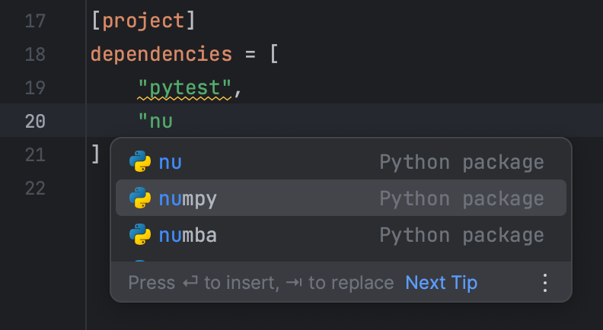Click line number 17 in gutter
Image resolution: width=603 pixels, height=330 pixels.
[35, 21]
